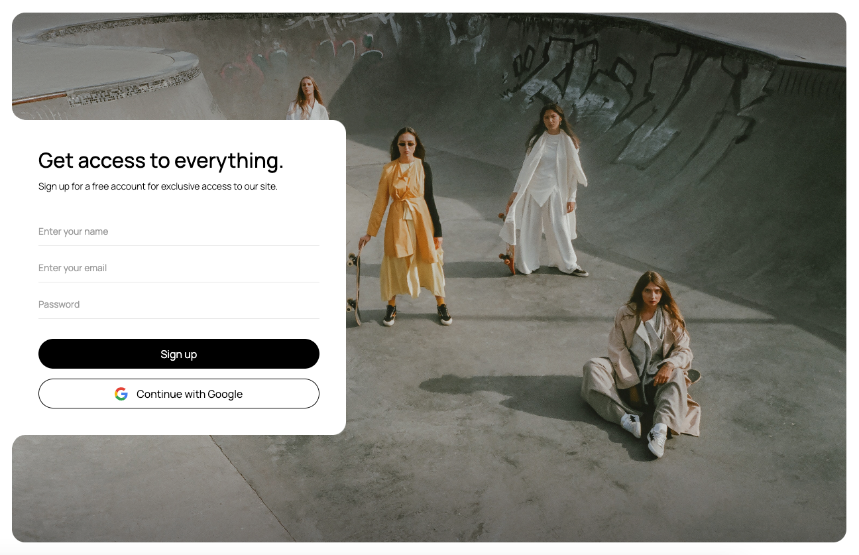This screenshot has width=859, height=555.
Task: Click the sunglasses on the orange-coat woman
Action: [406, 143]
